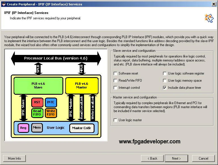
Task: Click the pink Reg block in User Logic
Action: pos(23,128)
